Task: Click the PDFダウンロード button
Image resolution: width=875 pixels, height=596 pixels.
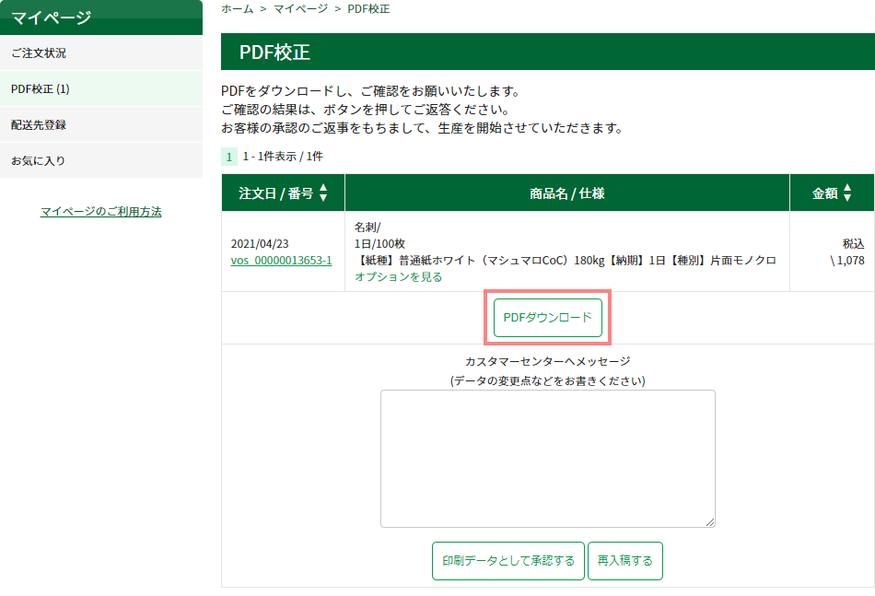Action: tap(548, 317)
